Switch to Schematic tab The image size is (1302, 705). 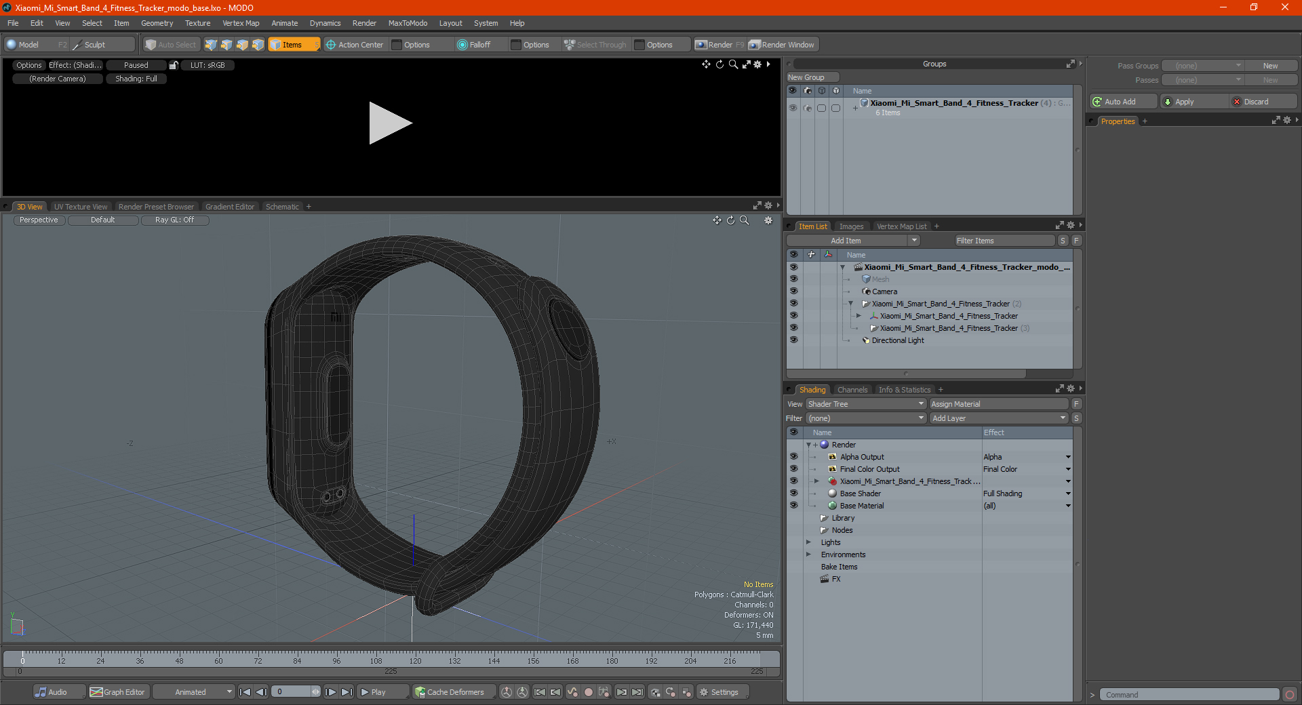click(282, 207)
